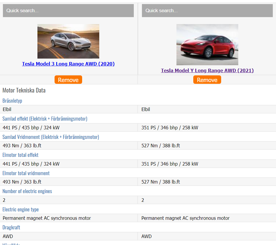Image resolution: width=276 pixels, height=245 pixels.
Task: Click the Dragkraft label
Action: pos(11,227)
